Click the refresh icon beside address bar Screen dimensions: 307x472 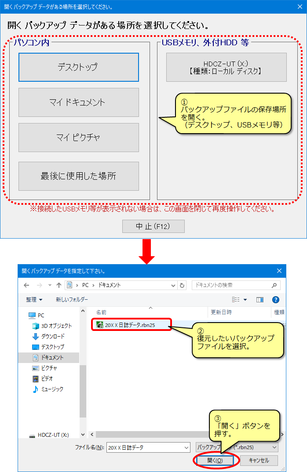(183, 285)
